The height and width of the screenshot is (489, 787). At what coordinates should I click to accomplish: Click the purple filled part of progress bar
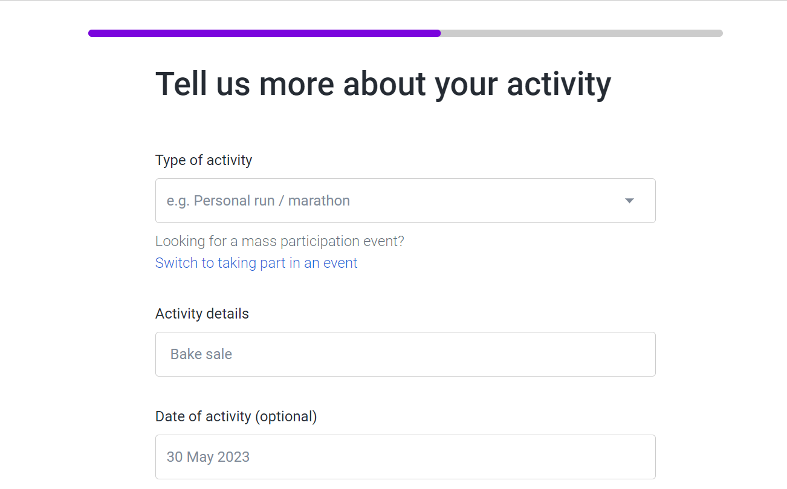(264, 33)
